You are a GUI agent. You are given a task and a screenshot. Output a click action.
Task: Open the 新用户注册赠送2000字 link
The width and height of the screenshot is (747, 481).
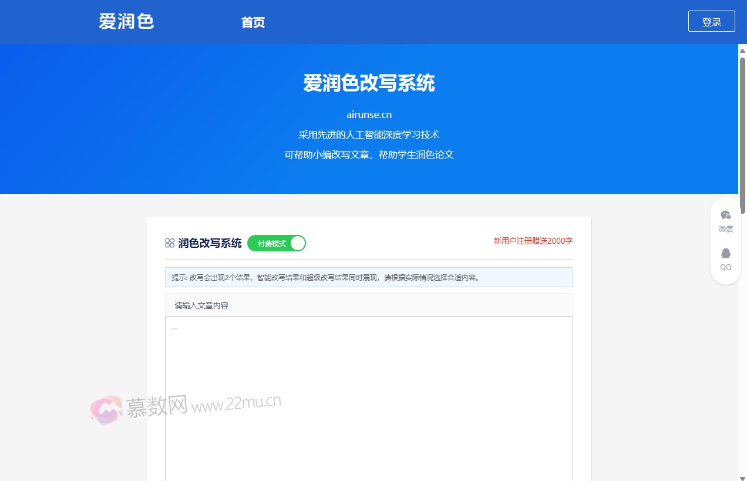click(x=533, y=241)
